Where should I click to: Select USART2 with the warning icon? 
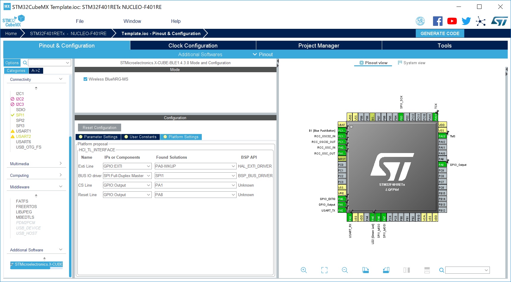point(21,136)
